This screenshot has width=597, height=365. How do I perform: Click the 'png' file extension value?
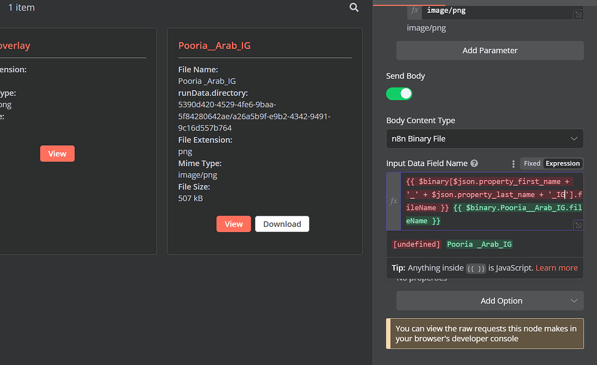[185, 152]
